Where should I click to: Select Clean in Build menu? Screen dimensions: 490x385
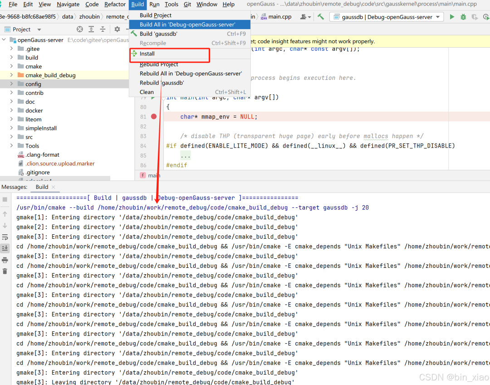pos(190,92)
